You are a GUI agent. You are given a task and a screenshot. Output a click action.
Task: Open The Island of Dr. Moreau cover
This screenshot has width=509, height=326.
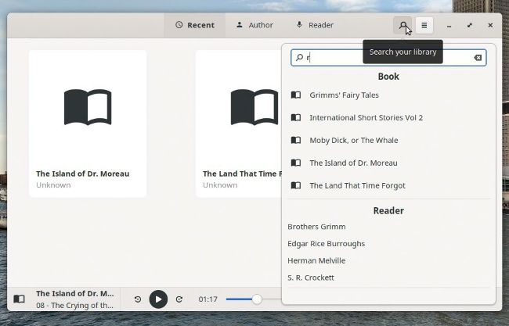pyautogui.click(x=88, y=108)
